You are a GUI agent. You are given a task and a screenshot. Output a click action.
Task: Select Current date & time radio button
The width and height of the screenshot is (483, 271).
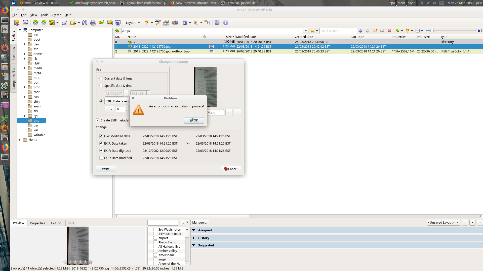pos(101,78)
